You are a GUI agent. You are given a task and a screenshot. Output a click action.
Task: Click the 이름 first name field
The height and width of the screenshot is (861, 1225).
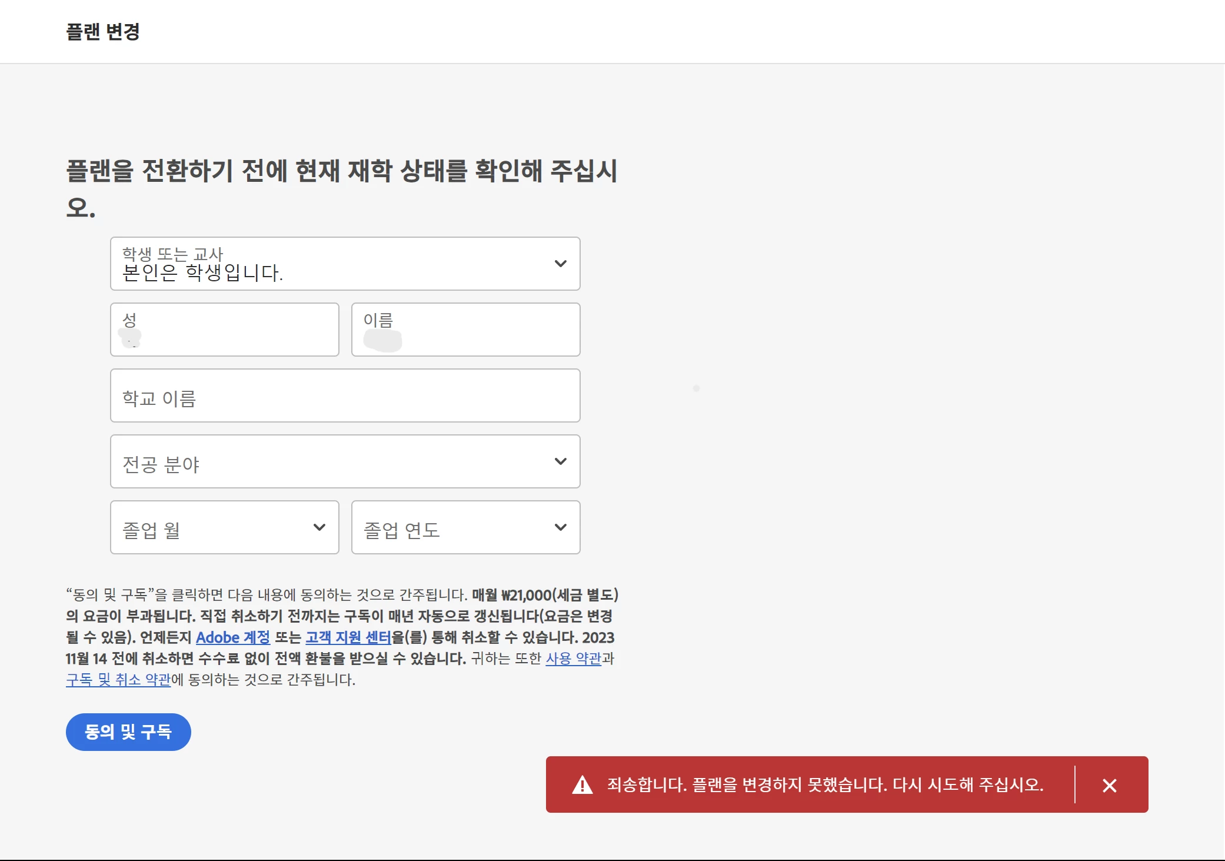[465, 330]
